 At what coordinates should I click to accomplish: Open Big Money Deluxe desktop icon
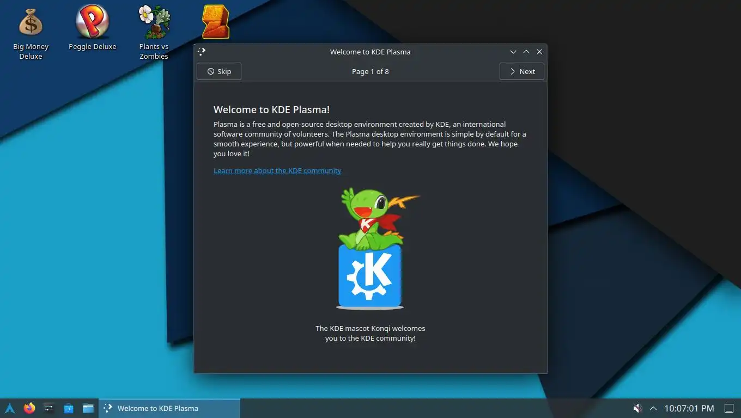(31, 34)
